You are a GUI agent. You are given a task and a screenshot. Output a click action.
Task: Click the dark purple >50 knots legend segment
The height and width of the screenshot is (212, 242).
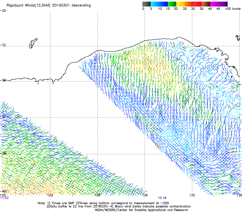point(227,4)
